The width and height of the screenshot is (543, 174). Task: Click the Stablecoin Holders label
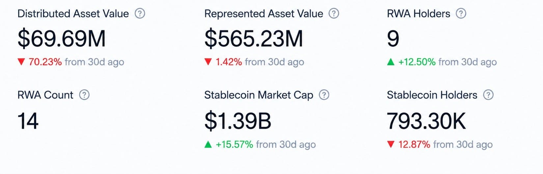[x=432, y=95]
